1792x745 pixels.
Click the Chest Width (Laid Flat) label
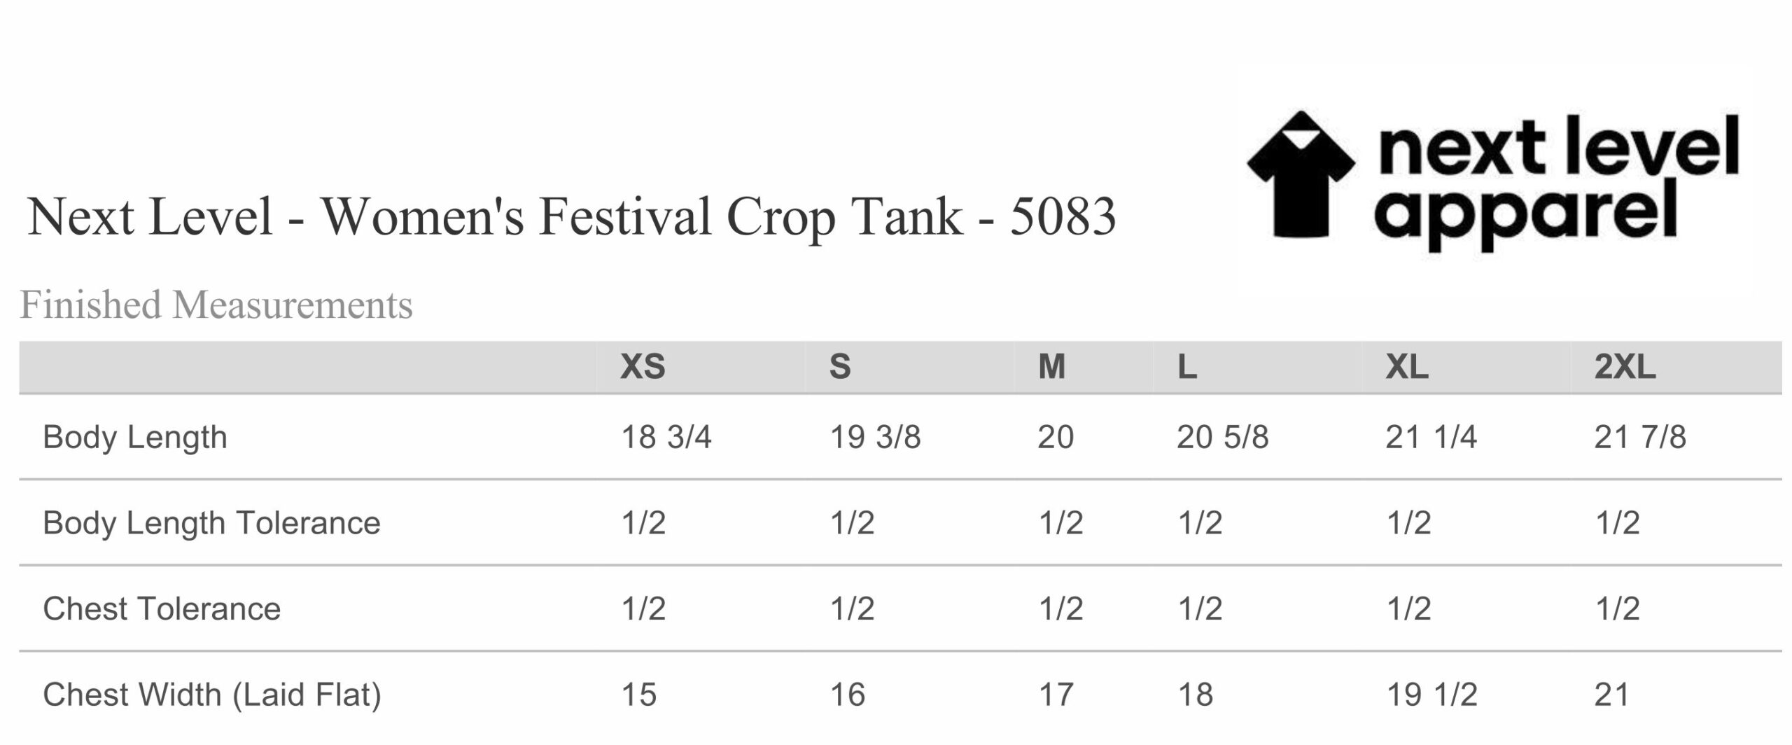coord(212,695)
